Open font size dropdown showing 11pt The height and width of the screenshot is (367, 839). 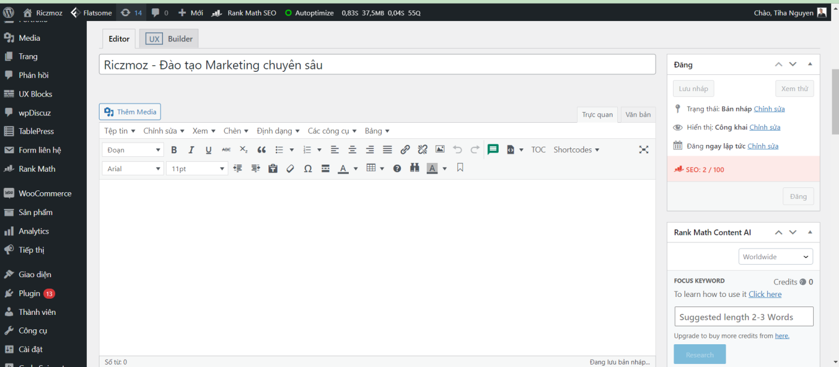click(197, 169)
